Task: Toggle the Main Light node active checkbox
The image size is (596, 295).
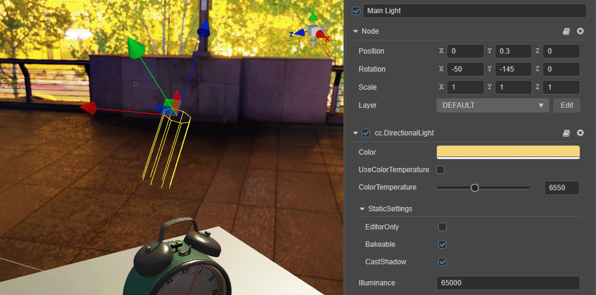Action: 356,11
